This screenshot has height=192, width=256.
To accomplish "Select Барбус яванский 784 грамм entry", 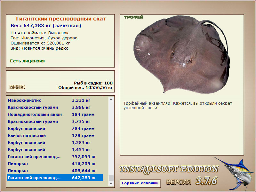I will (55, 129).
